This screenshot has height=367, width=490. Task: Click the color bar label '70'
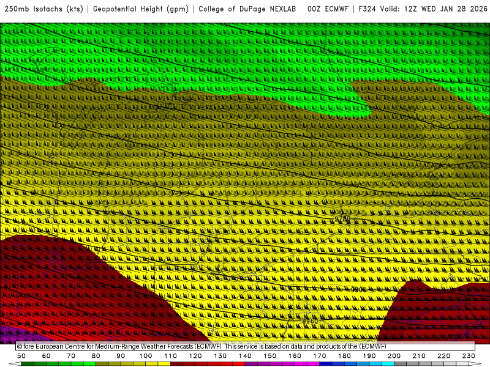(x=71, y=356)
